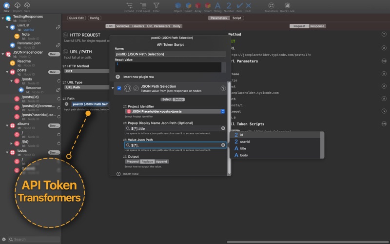Choose body from the autocomplete list

275,155
